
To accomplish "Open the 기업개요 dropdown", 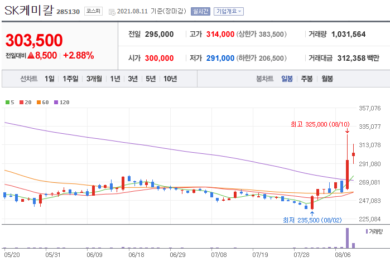I will coord(229,12).
